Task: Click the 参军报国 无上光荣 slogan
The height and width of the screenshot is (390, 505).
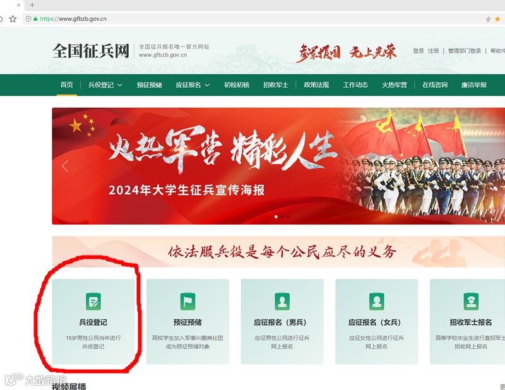Action: (346, 52)
